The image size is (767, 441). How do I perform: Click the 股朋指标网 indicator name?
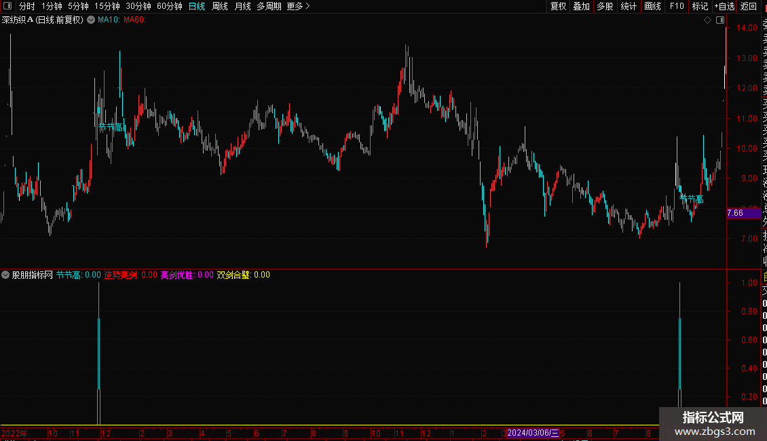pos(33,275)
